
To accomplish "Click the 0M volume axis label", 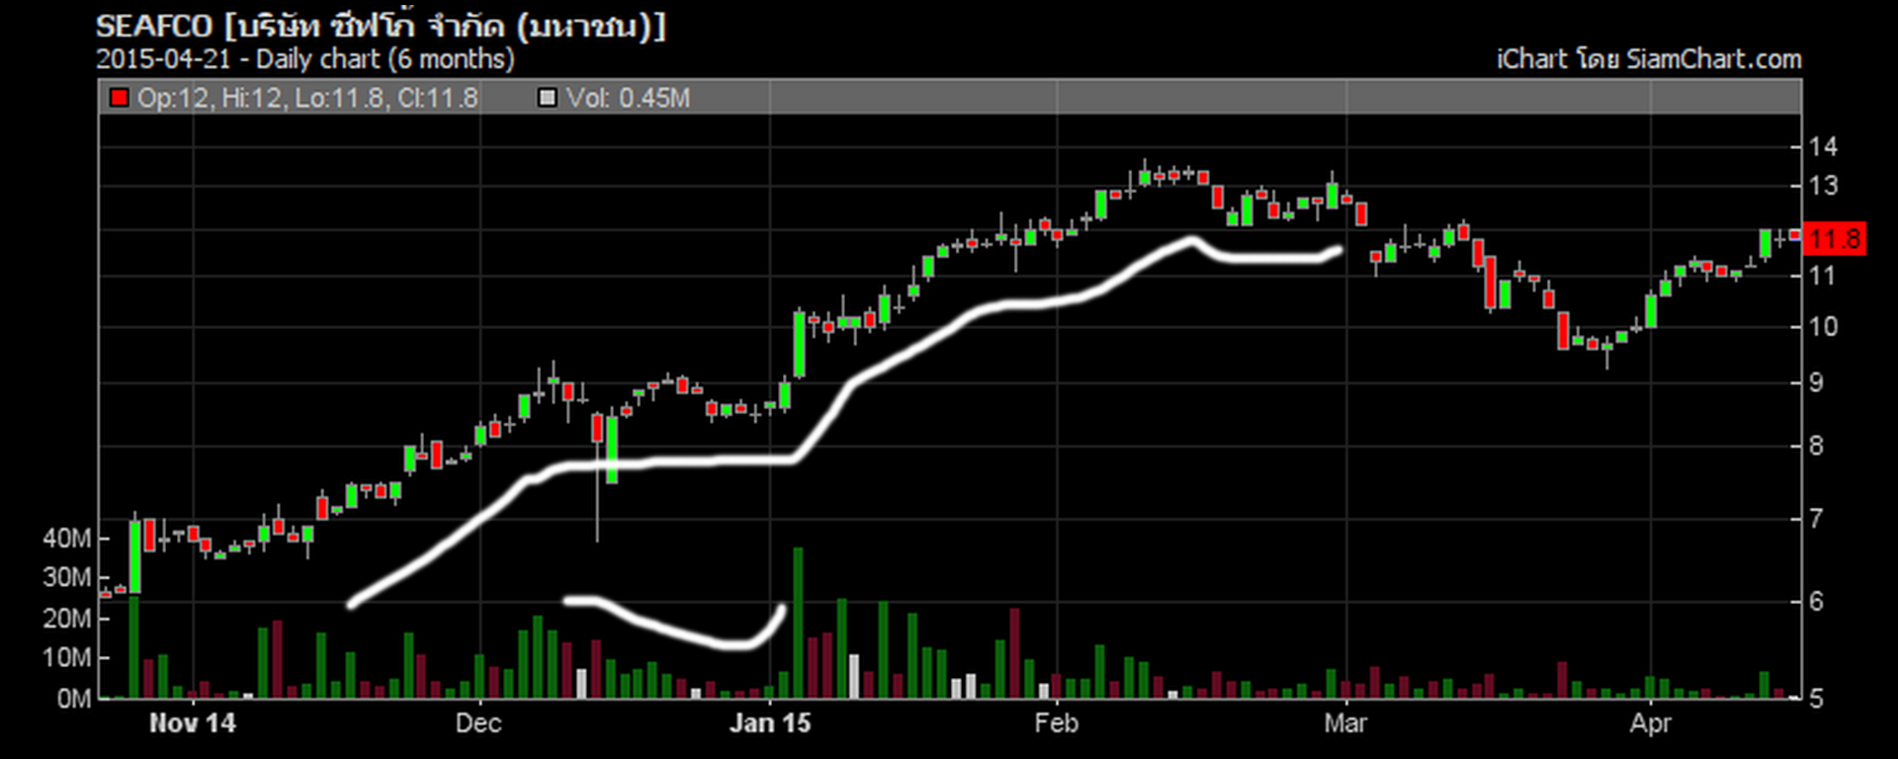I will pyautogui.click(x=74, y=700).
